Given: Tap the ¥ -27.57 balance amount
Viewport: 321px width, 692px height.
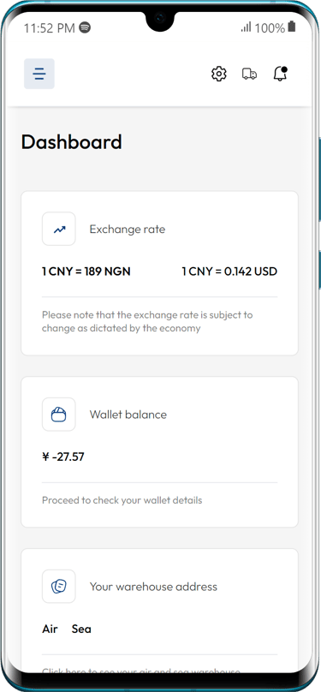Looking at the screenshot, I should click(x=63, y=456).
